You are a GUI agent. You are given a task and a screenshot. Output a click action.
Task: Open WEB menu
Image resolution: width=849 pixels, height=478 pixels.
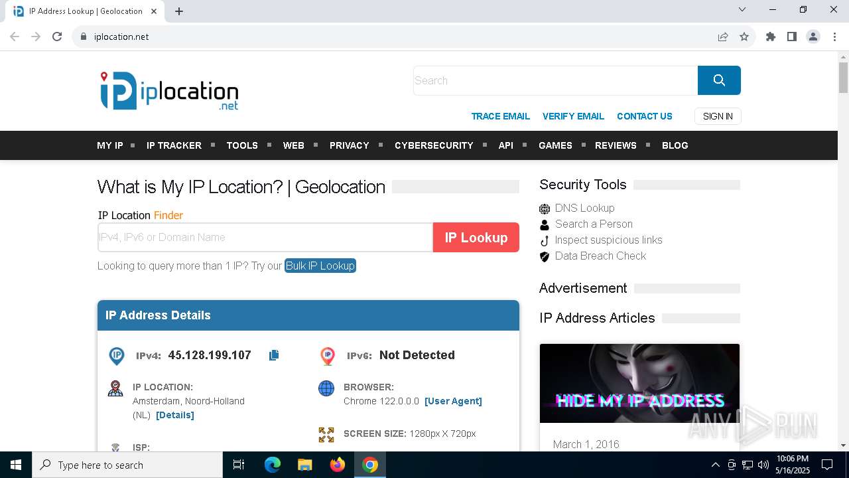[294, 145]
